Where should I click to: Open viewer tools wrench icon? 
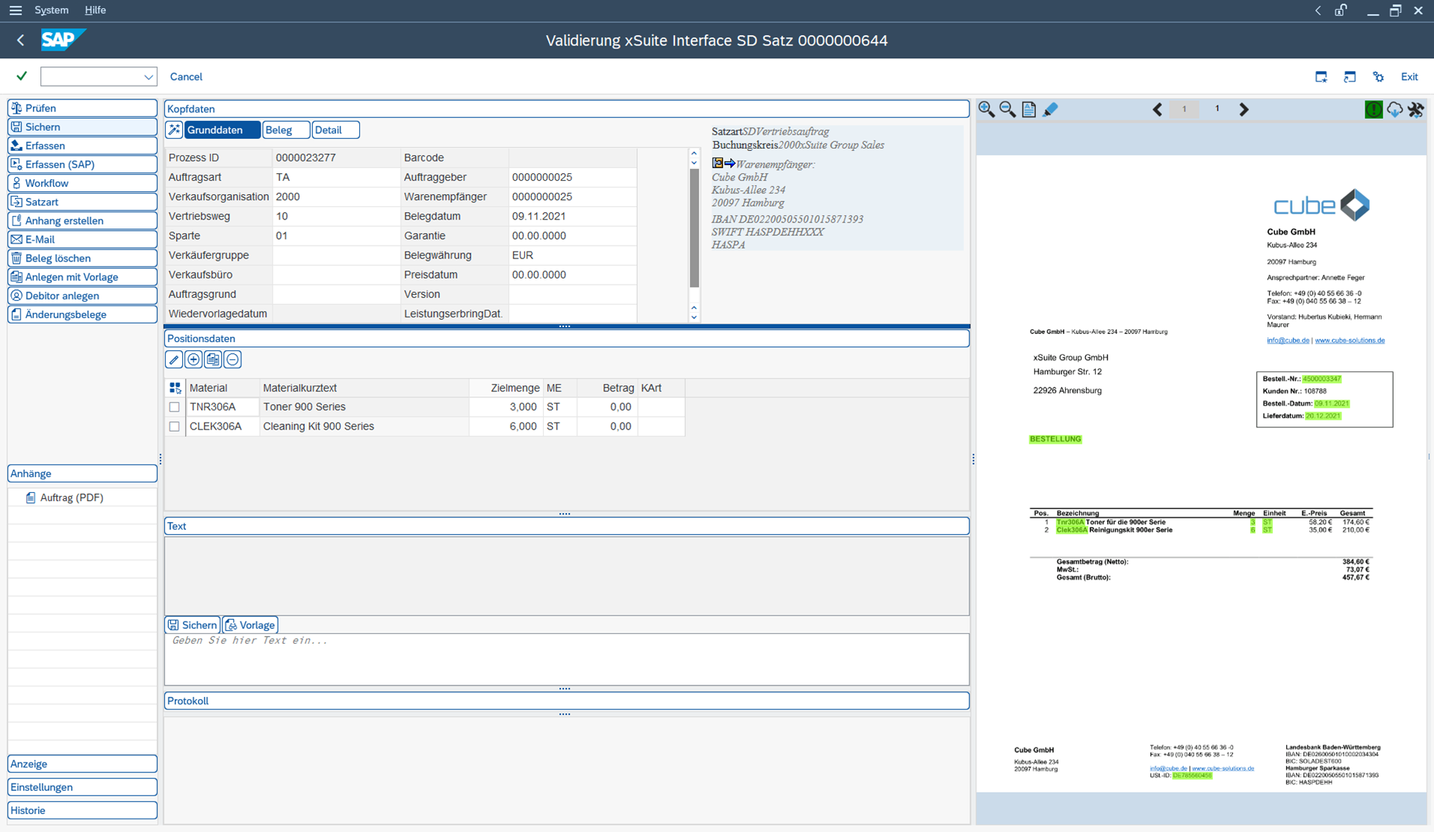(x=1415, y=110)
